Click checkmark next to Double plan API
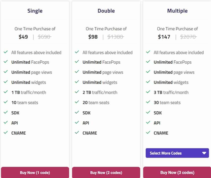This screenshot has height=178, width=211. (77, 122)
